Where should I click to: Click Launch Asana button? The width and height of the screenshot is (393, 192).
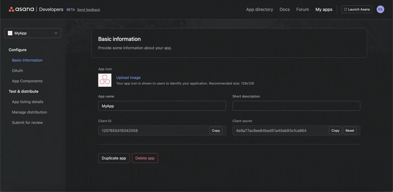pos(357,9)
